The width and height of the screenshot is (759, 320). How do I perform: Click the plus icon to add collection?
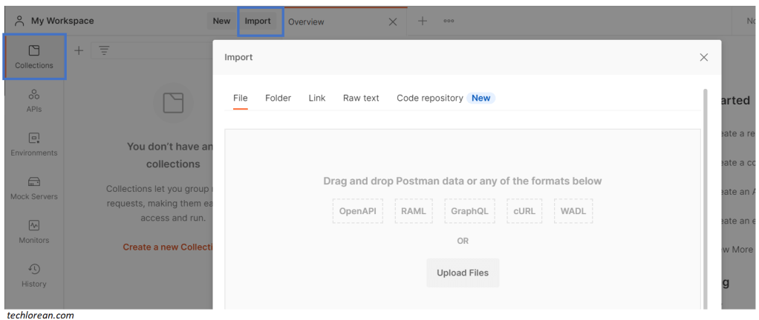pyautogui.click(x=79, y=50)
